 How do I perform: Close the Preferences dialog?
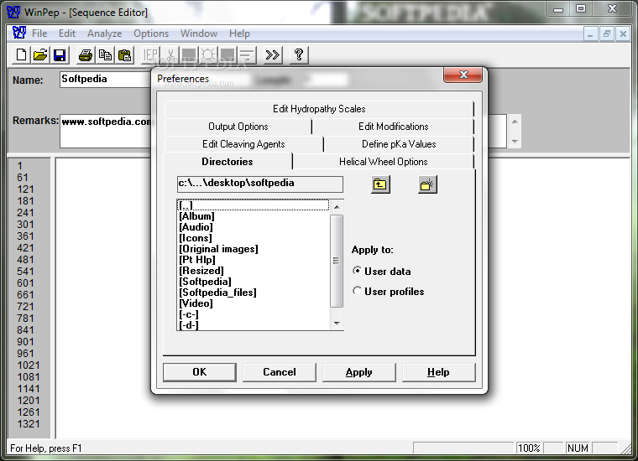(x=463, y=75)
